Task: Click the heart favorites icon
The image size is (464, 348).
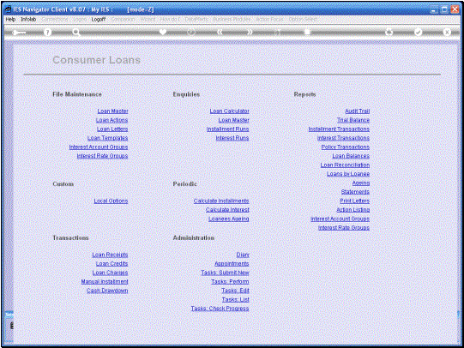Action: point(163,32)
